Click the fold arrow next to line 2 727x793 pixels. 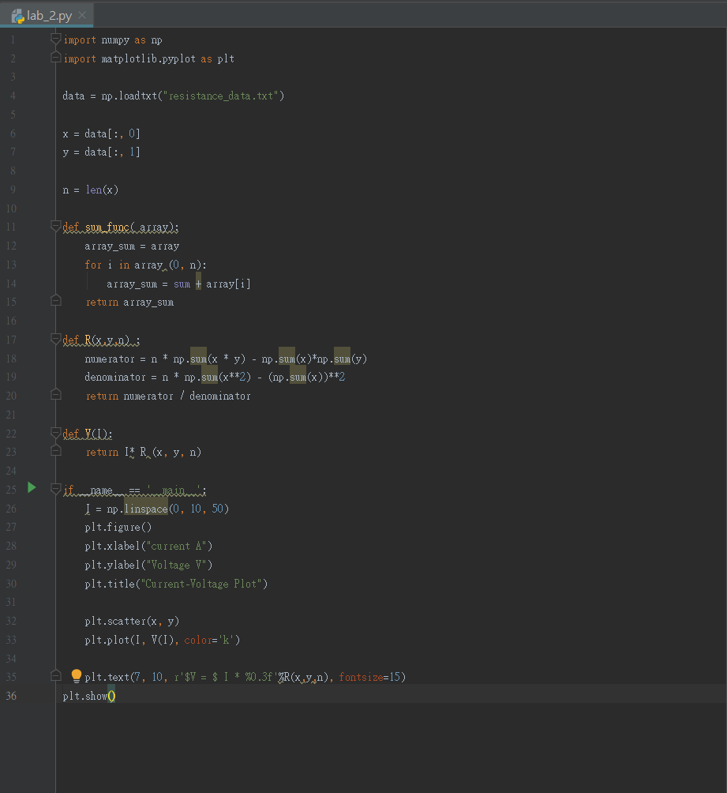pos(55,58)
